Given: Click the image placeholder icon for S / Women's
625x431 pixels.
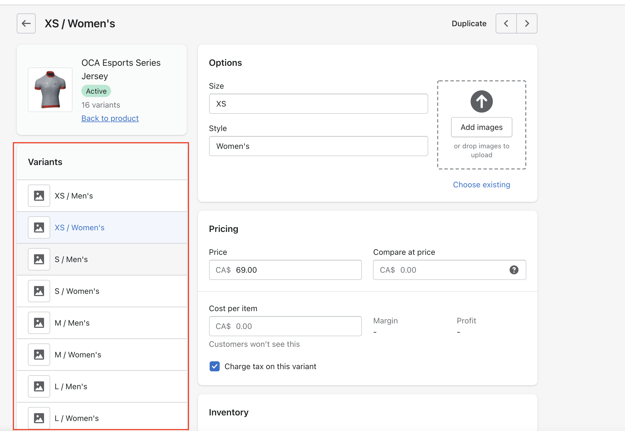Looking at the screenshot, I should click(x=39, y=291).
